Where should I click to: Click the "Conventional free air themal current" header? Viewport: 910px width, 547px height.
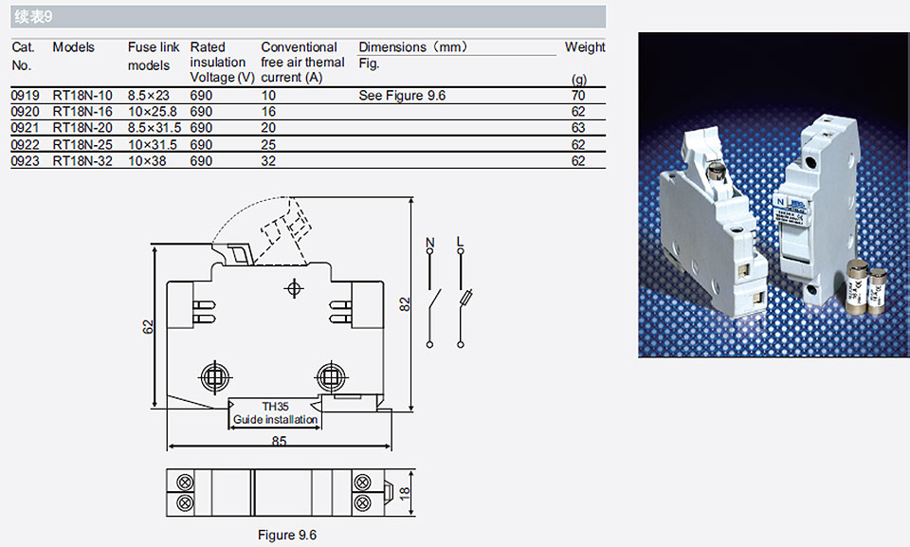click(x=302, y=63)
